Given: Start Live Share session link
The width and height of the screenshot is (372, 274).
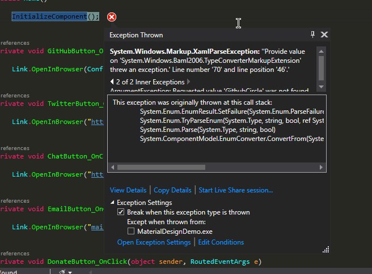Looking at the screenshot, I should tap(235, 190).
